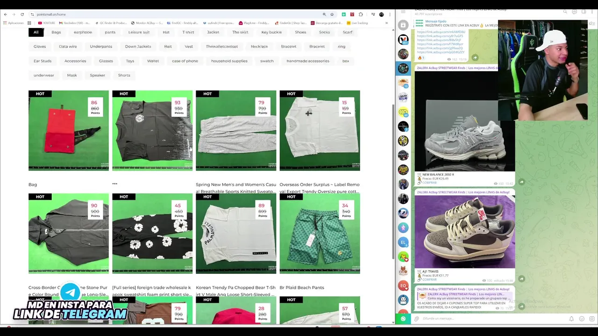Select the Jacket category
The width and height of the screenshot is (598, 336).
coord(213,32)
